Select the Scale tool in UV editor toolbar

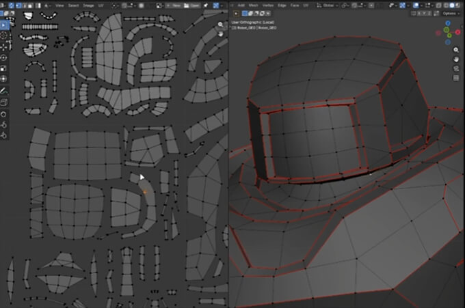click(x=4, y=68)
